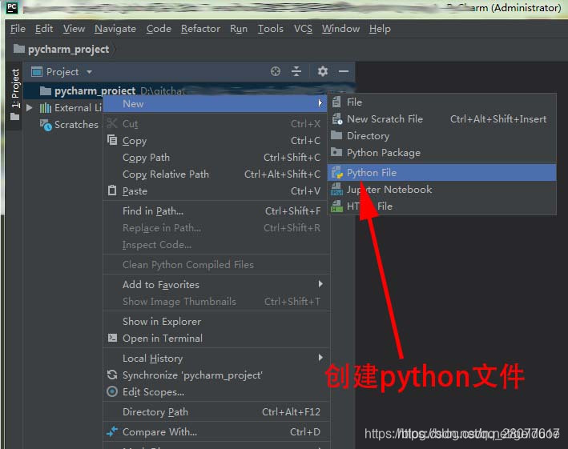Select Copy Path from context menu
This screenshot has width=568, height=449.
click(x=216, y=158)
